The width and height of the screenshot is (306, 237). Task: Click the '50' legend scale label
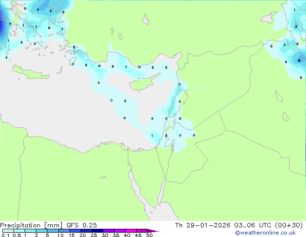pos(149,235)
